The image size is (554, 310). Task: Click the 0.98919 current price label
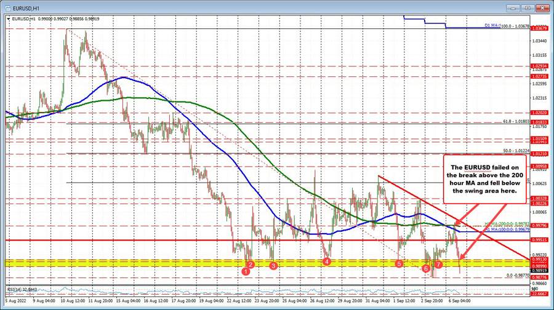pos(539,270)
